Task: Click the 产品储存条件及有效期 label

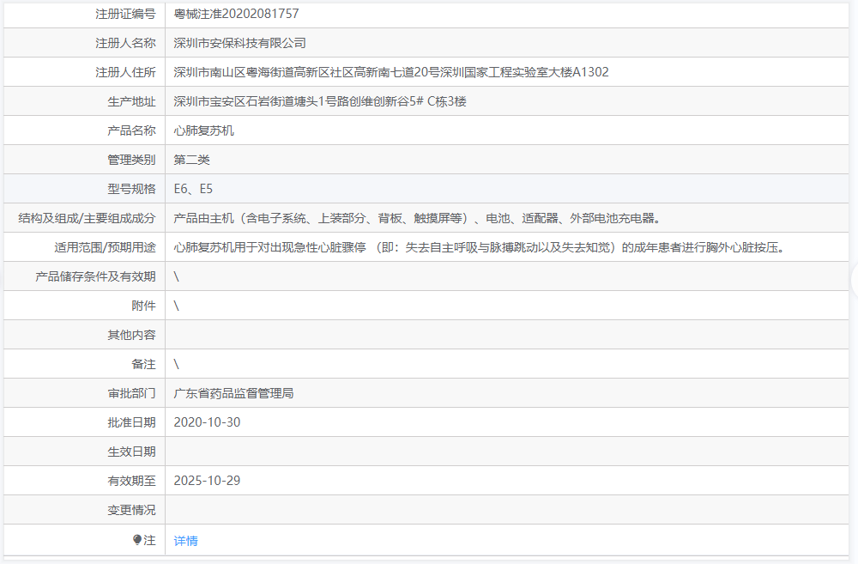Action: click(x=95, y=276)
